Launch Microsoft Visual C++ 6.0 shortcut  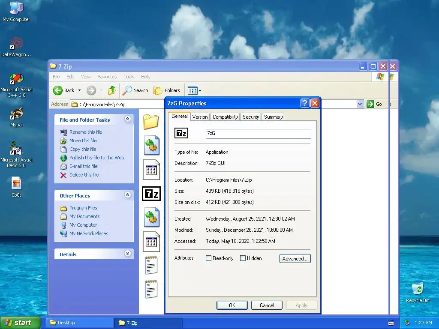coord(16,85)
